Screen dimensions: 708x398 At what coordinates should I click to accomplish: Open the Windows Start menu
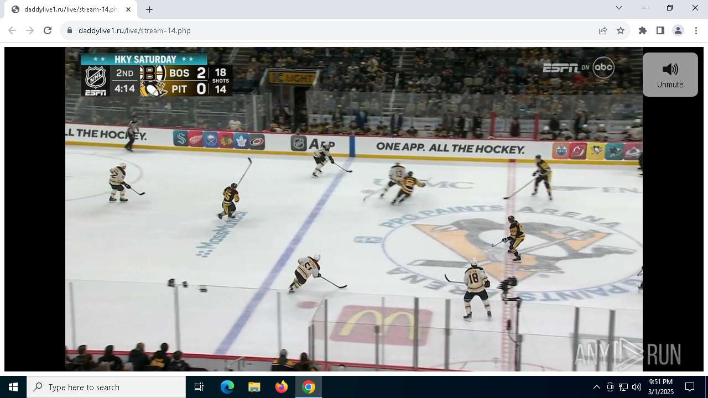click(x=13, y=387)
